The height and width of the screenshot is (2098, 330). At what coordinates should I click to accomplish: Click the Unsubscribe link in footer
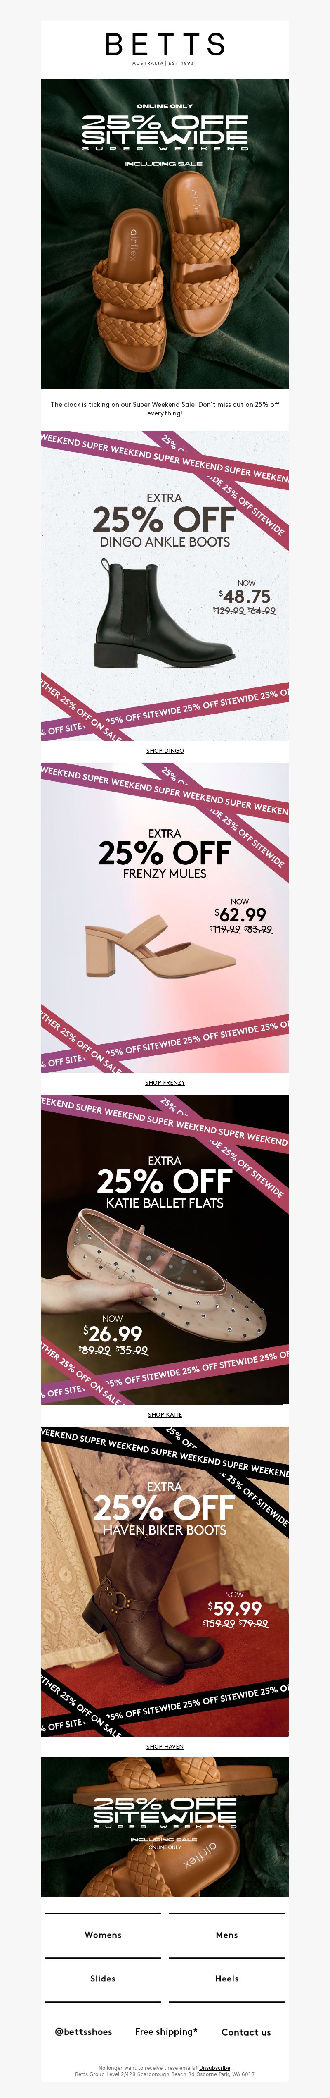point(214,2068)
